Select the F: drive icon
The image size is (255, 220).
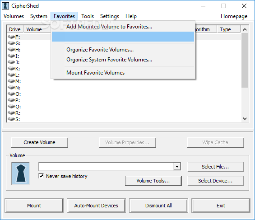pos(11,37)
